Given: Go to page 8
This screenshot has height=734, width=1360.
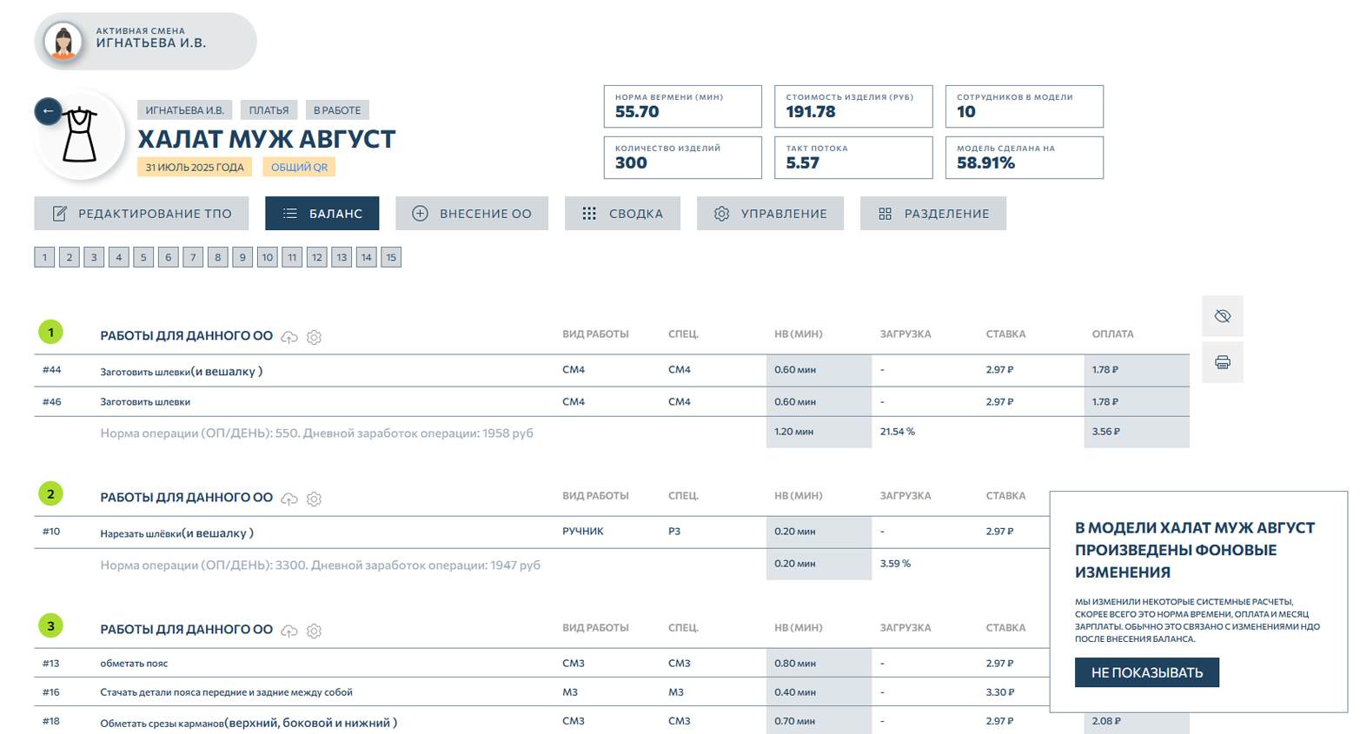Looking at the screenshot, I should (x=218, y=257).
